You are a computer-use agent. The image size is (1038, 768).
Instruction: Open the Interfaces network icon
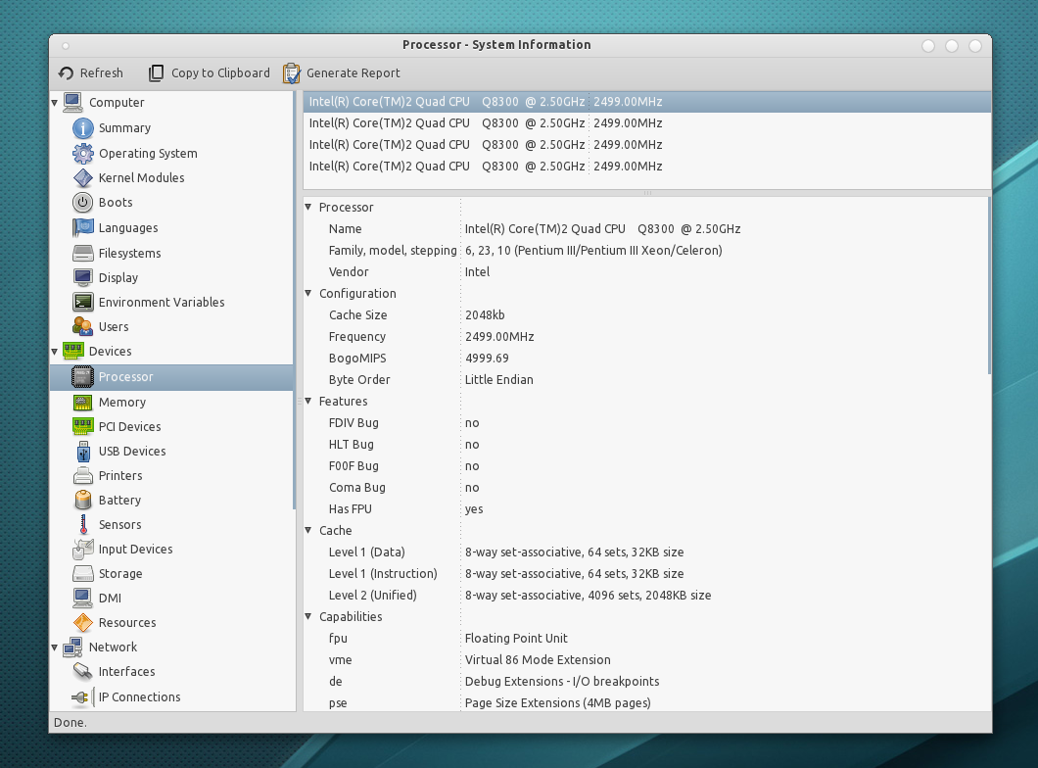(83, 671)
